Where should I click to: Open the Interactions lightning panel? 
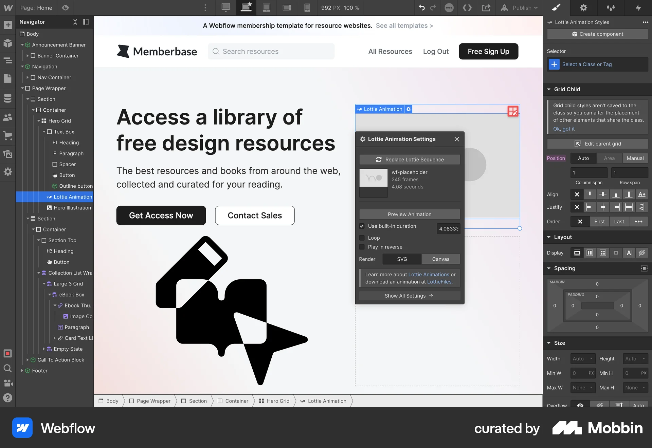(x=638, y=7)
